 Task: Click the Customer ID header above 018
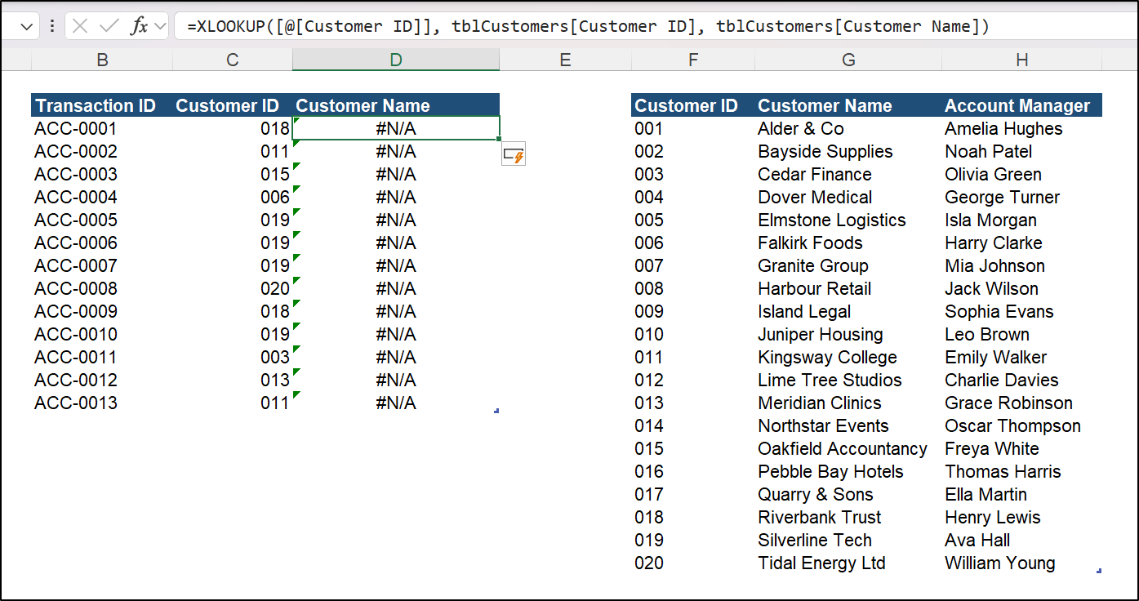pos(233,105)
